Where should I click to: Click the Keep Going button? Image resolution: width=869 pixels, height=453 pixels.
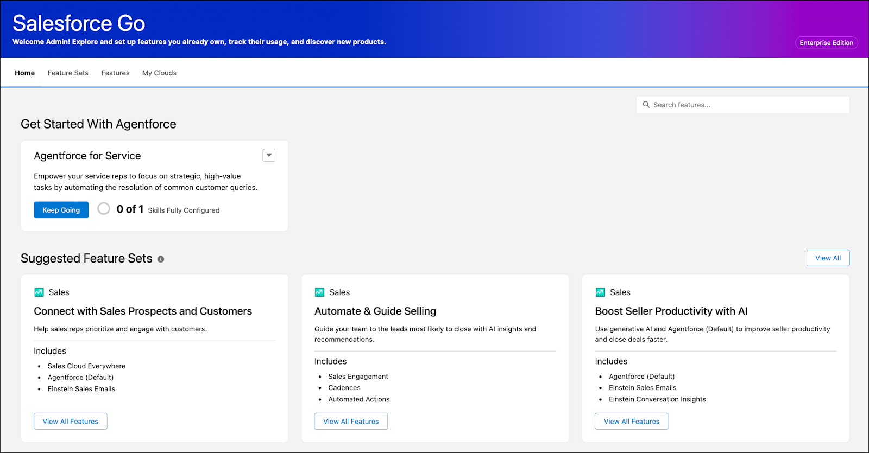[x=61, y=210]
